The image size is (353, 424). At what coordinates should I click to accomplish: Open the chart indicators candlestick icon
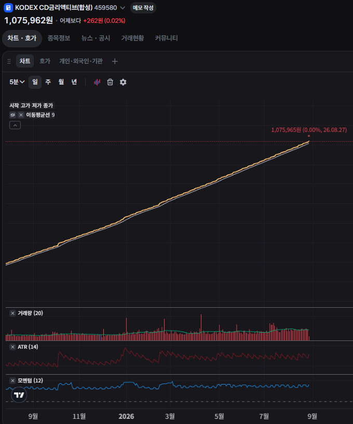tap(97, 82)
